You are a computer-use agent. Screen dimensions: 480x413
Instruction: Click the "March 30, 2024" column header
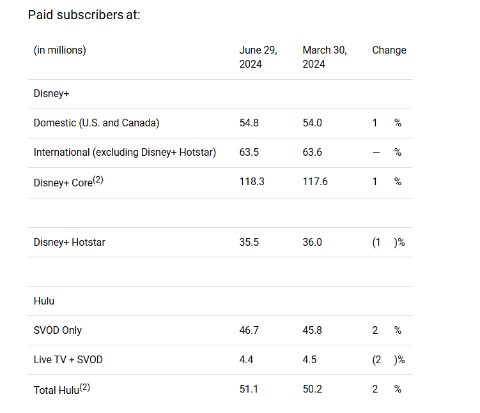tap(324, 57)
